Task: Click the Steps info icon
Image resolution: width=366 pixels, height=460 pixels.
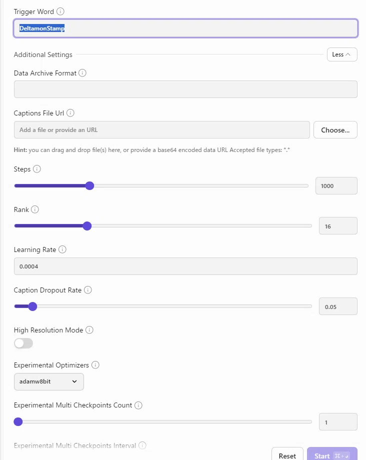Action: 37,169
